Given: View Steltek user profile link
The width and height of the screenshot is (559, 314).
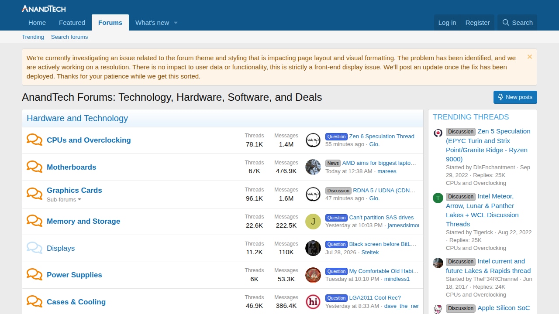Looking at the screenshot, I should pos(370,253).
